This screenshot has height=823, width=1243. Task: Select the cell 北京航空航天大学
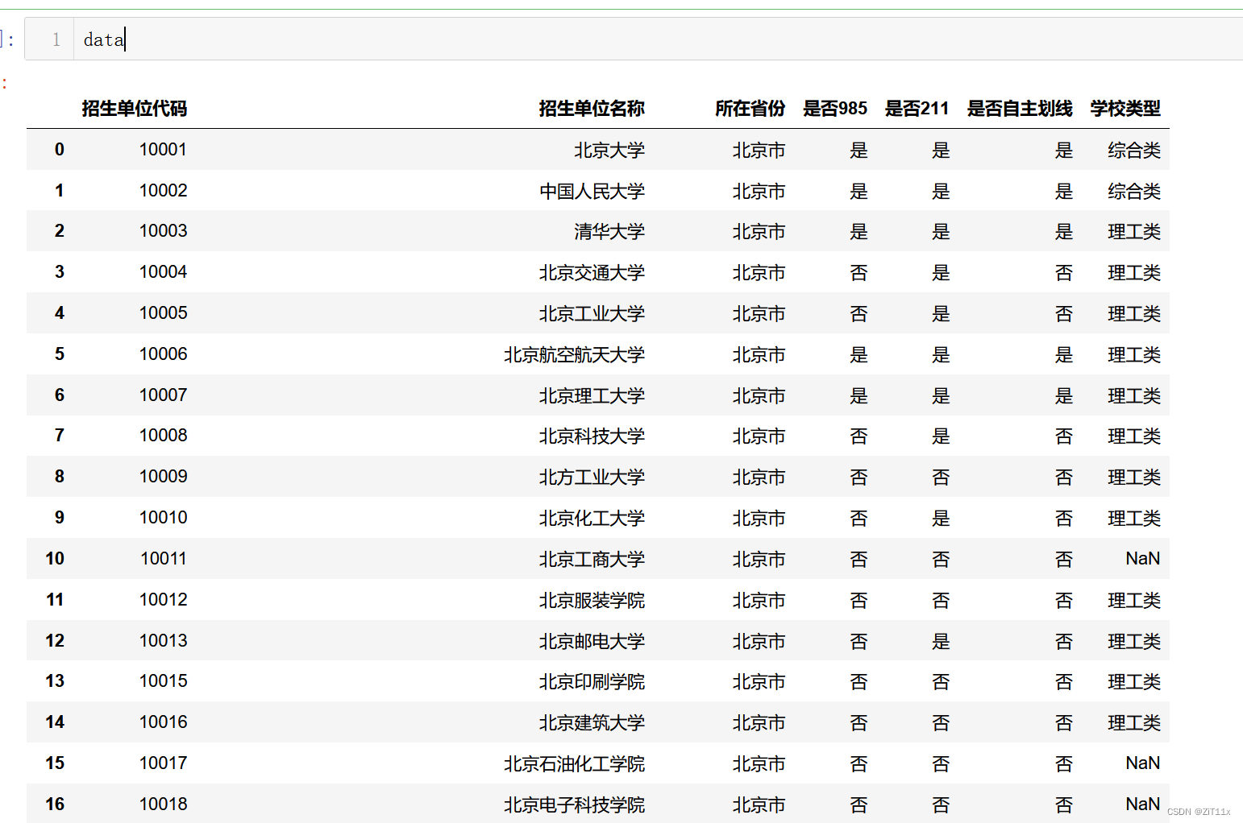575,355
